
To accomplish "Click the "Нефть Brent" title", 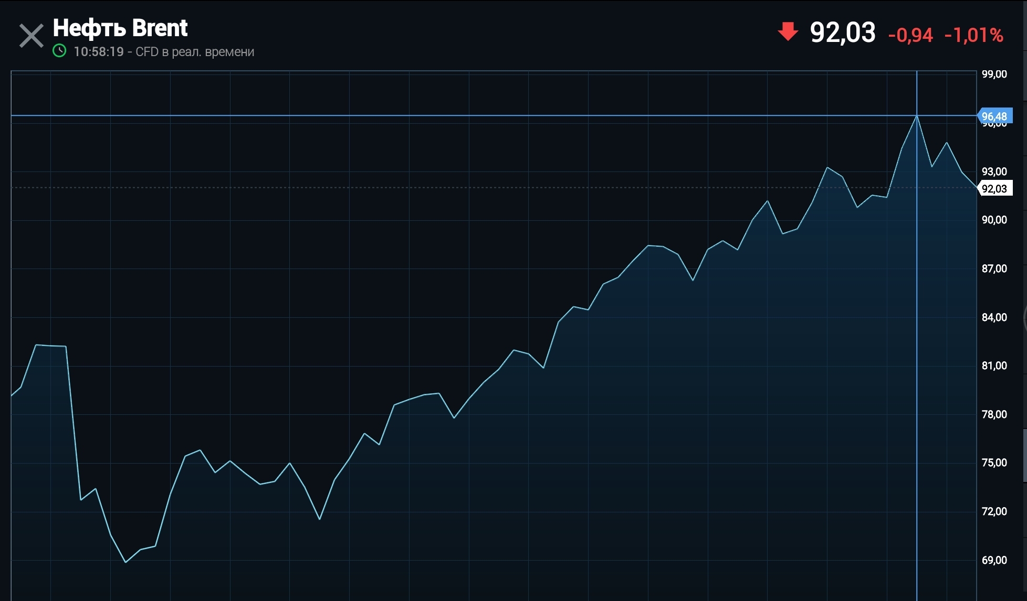I will coord(120,28).
